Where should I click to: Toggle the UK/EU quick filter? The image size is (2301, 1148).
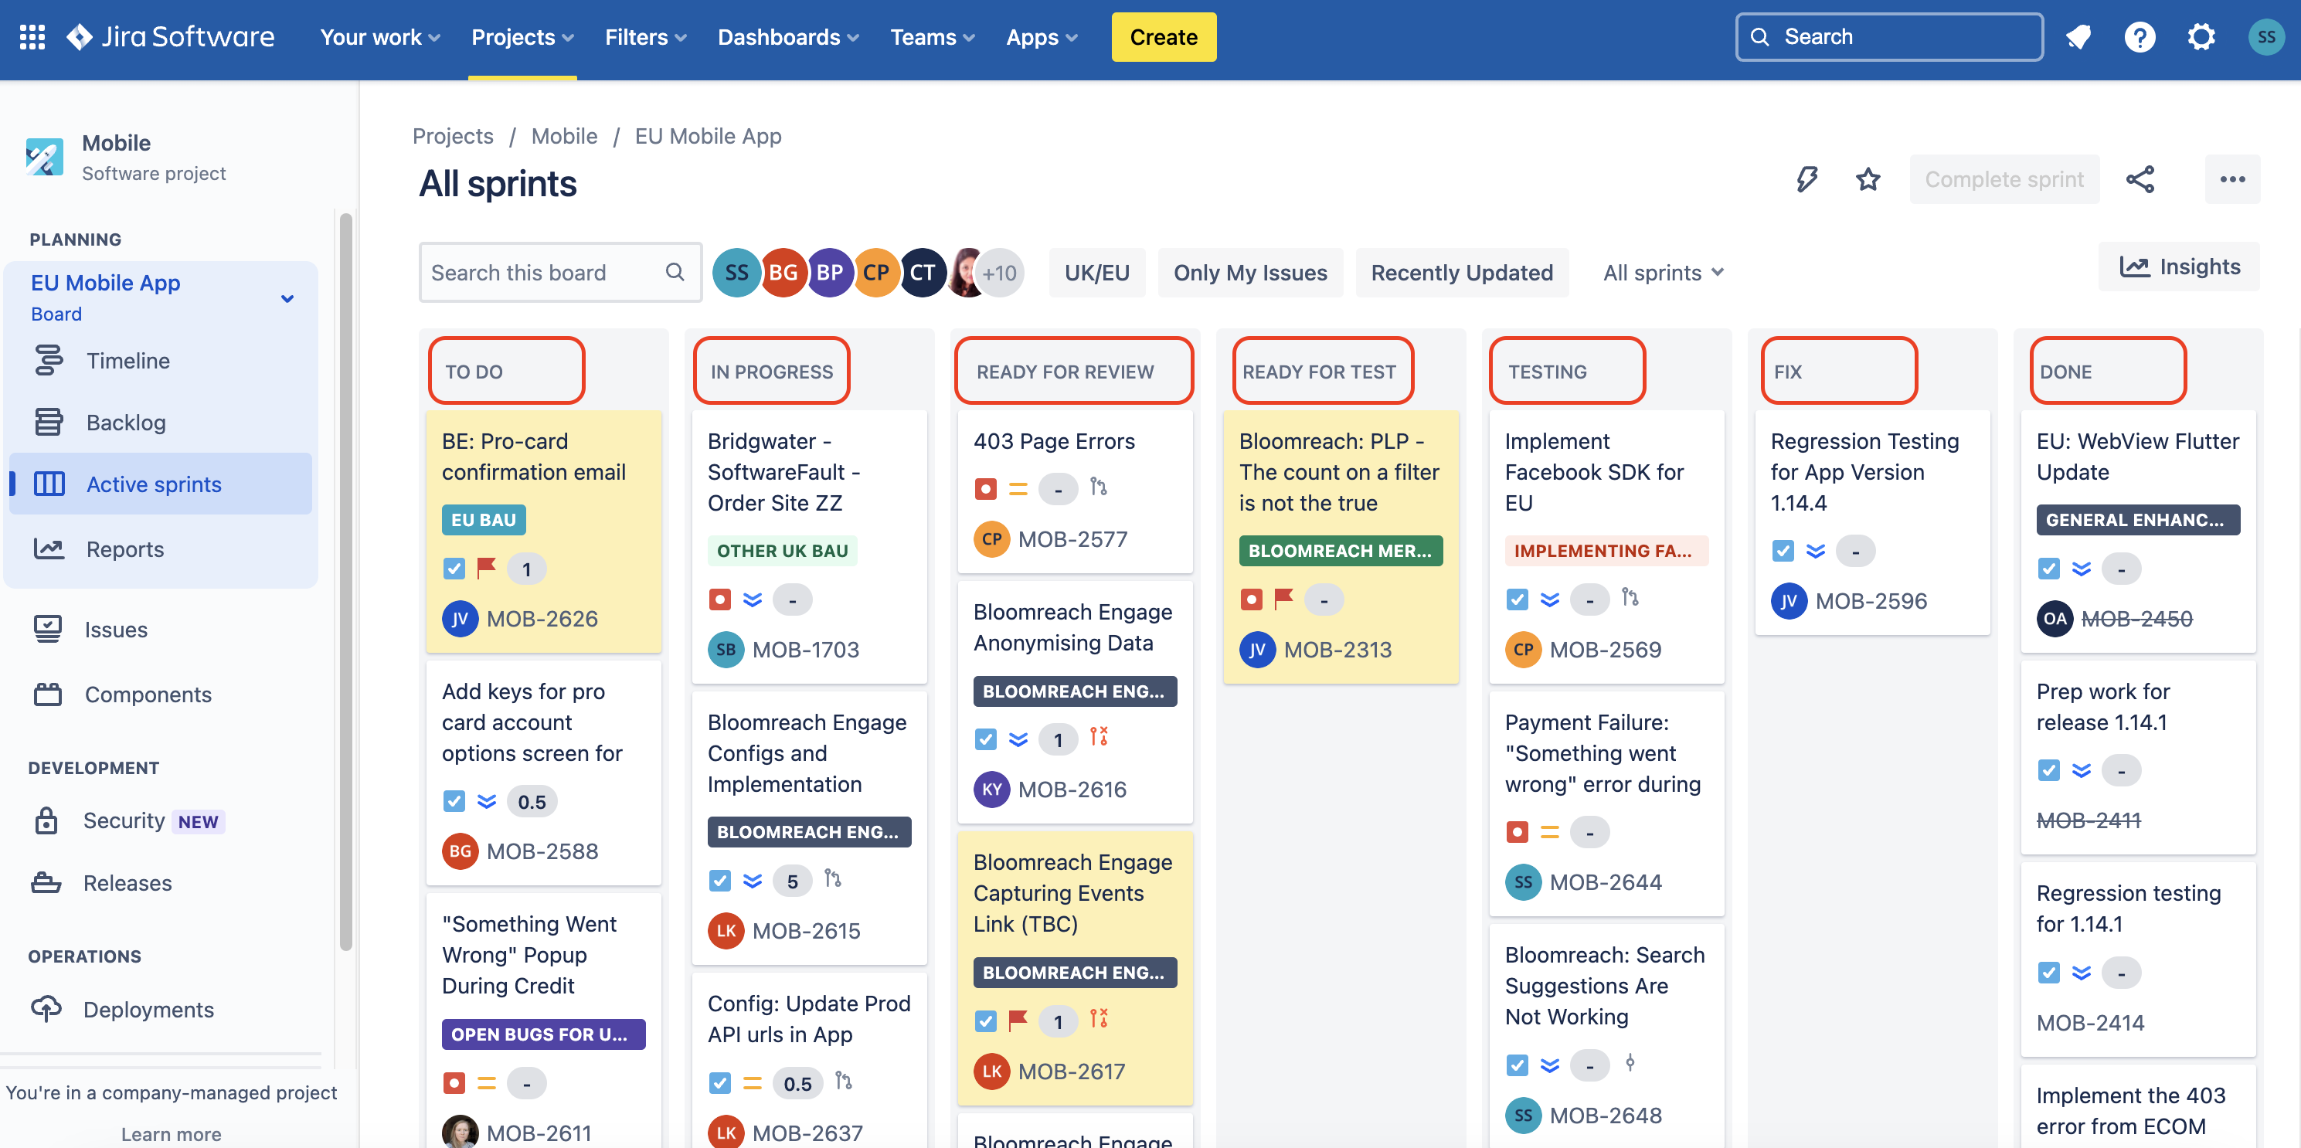[x=1096, y=273]
